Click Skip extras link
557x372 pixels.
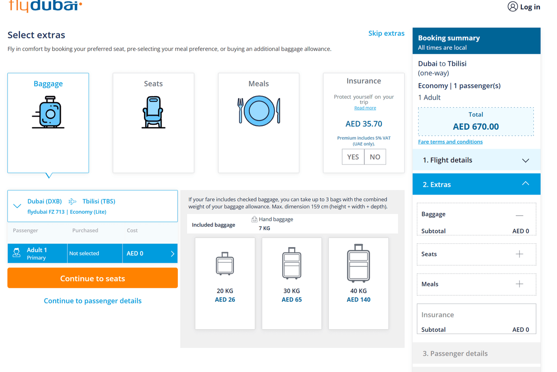pyautogui.click(x=386, y=33)
